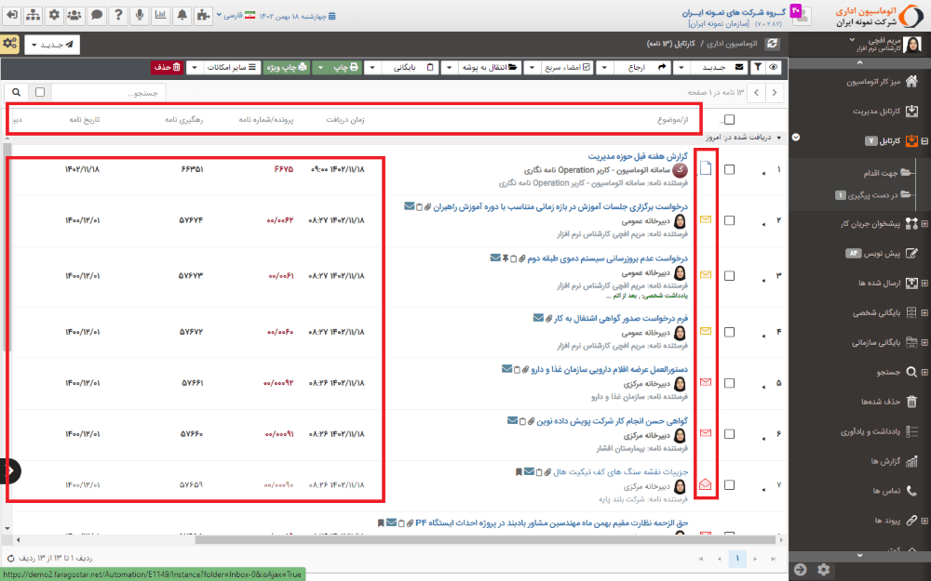Check the checkbox of letter row 1

(731, 168)
